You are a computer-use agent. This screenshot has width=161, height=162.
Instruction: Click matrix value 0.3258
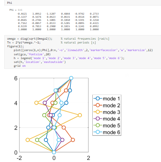pyautogui.click(x=94, y=20)
